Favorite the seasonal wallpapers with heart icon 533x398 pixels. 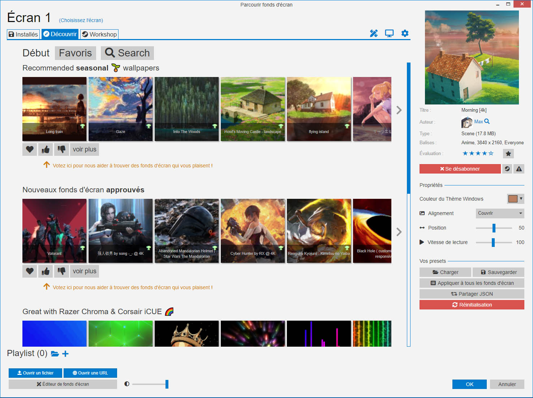[x=30, y=149]
